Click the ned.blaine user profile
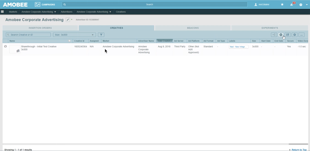The width and height of the screenshot is (310, 151). [262, 4]
